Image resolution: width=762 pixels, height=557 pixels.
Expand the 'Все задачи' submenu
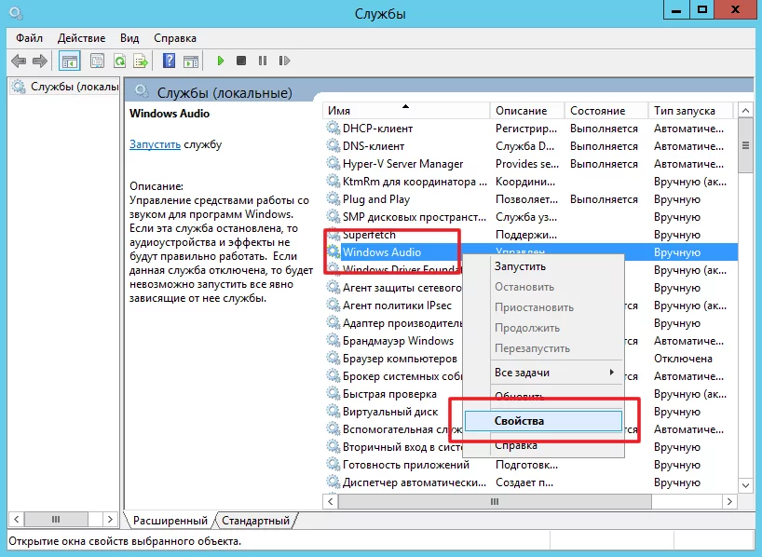(x=555, y=373)
